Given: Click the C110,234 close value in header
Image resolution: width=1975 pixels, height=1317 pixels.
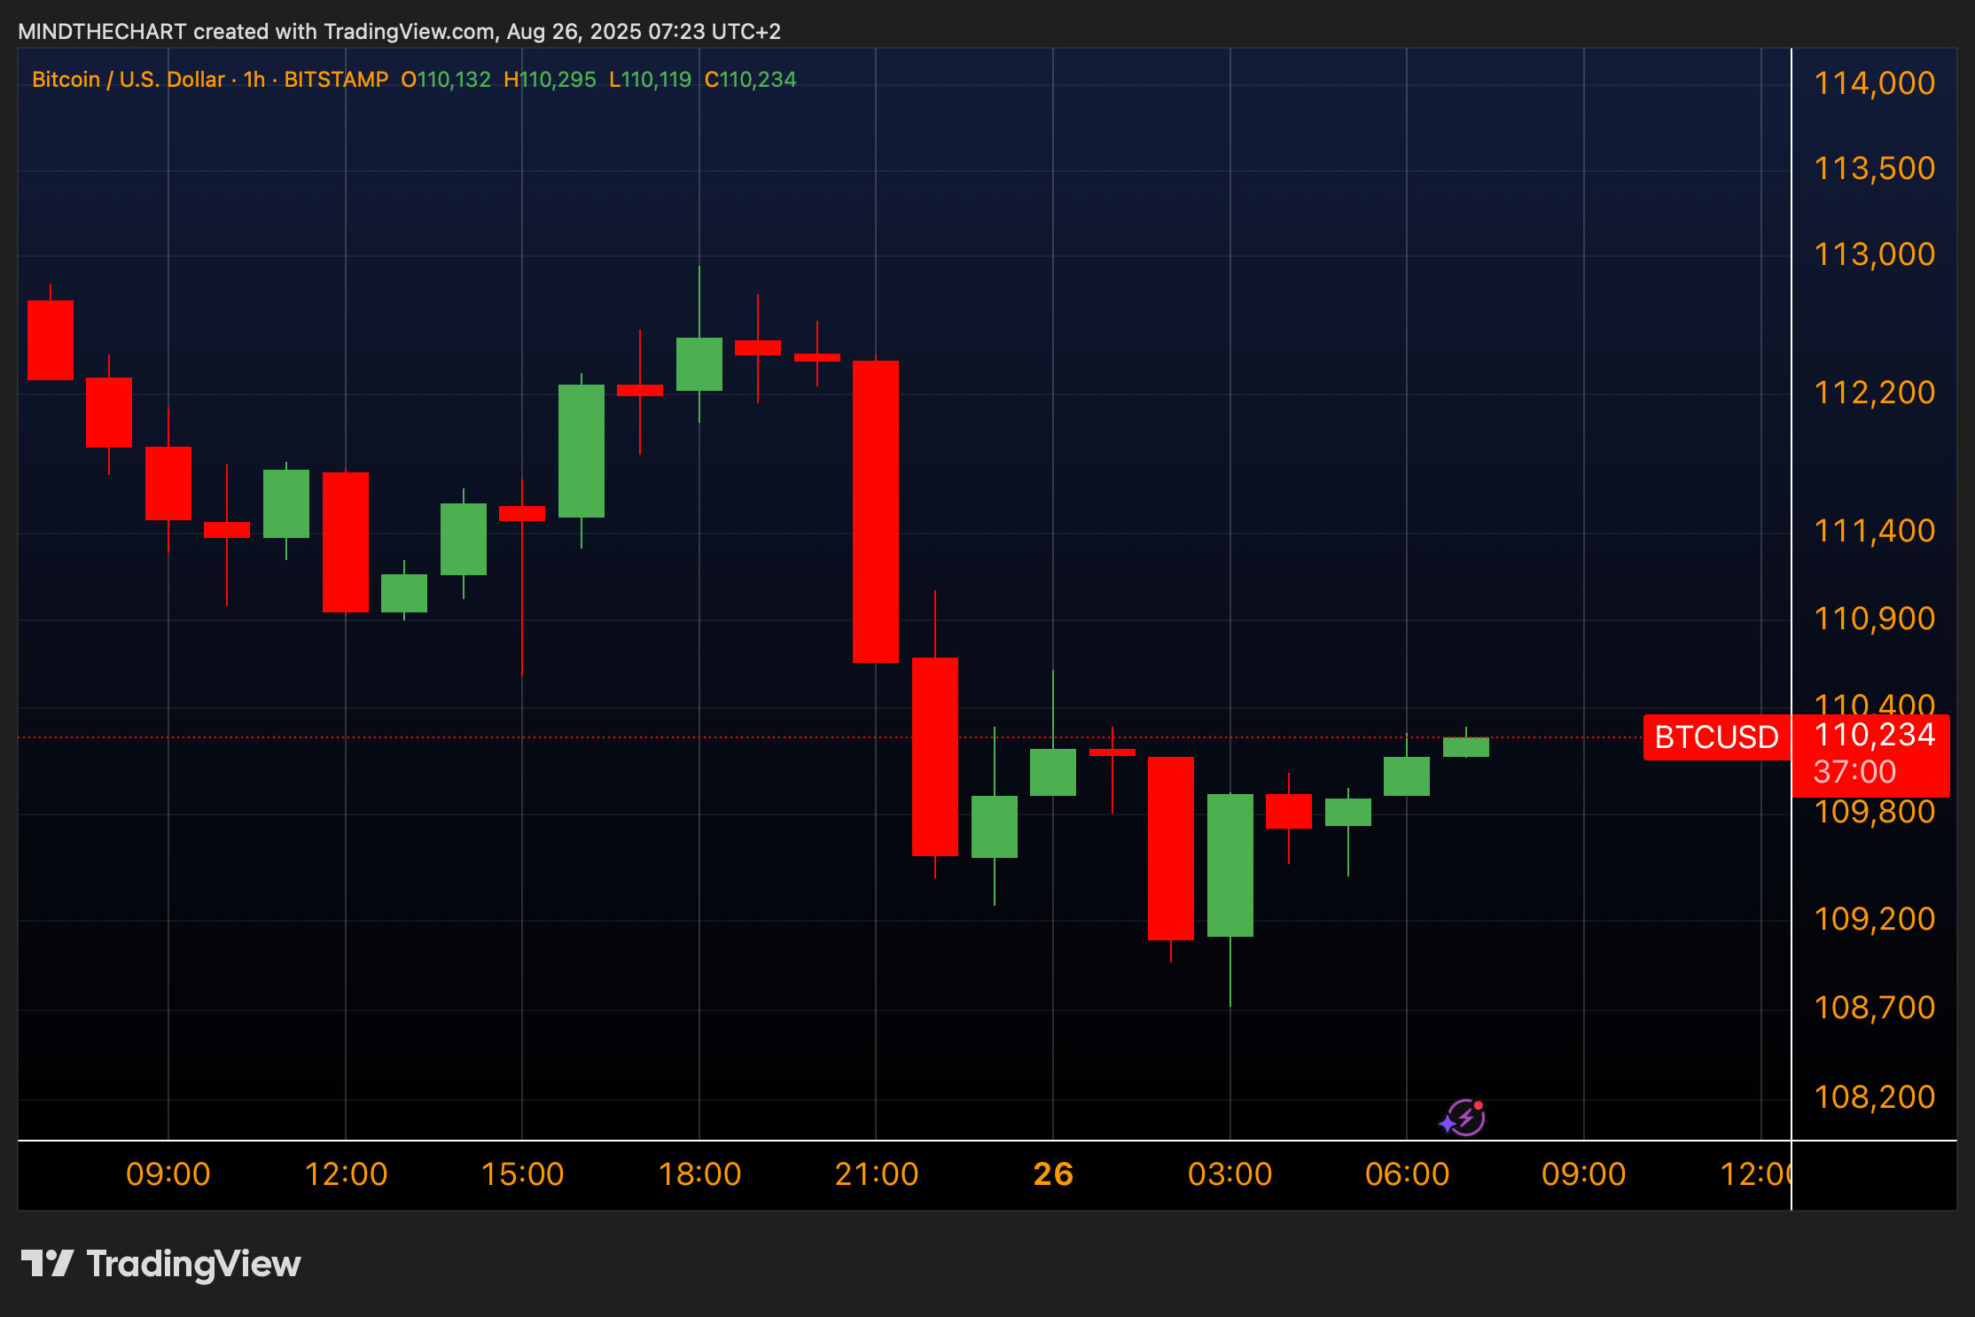Looking at the screenshot, I should [x=750, y=80].
